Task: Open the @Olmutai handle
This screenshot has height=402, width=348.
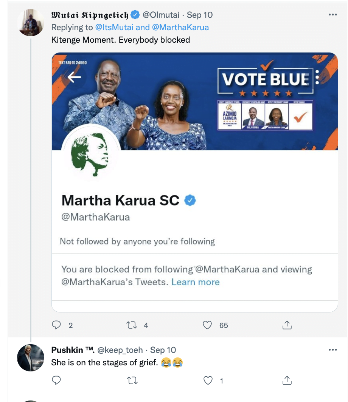Action: pos(160,15)
